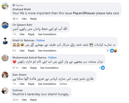Reply to Ch Saleem Rahi's comment
Image resolution: width=129 pixels, height=103 pixels.
pos(31,34)
